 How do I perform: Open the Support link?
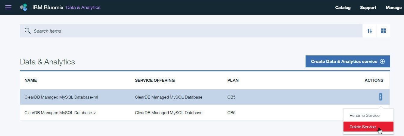click(368, 7)
